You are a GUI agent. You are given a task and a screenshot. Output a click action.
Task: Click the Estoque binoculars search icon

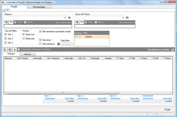tap(69, 17)
